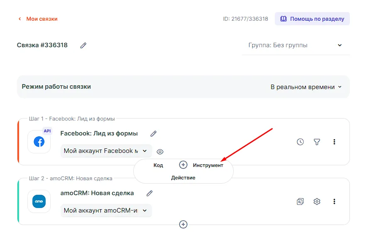369x242 pixels.
Task: Open the filter funnel icon in Step 1
Action: click(x=317, y=142)
